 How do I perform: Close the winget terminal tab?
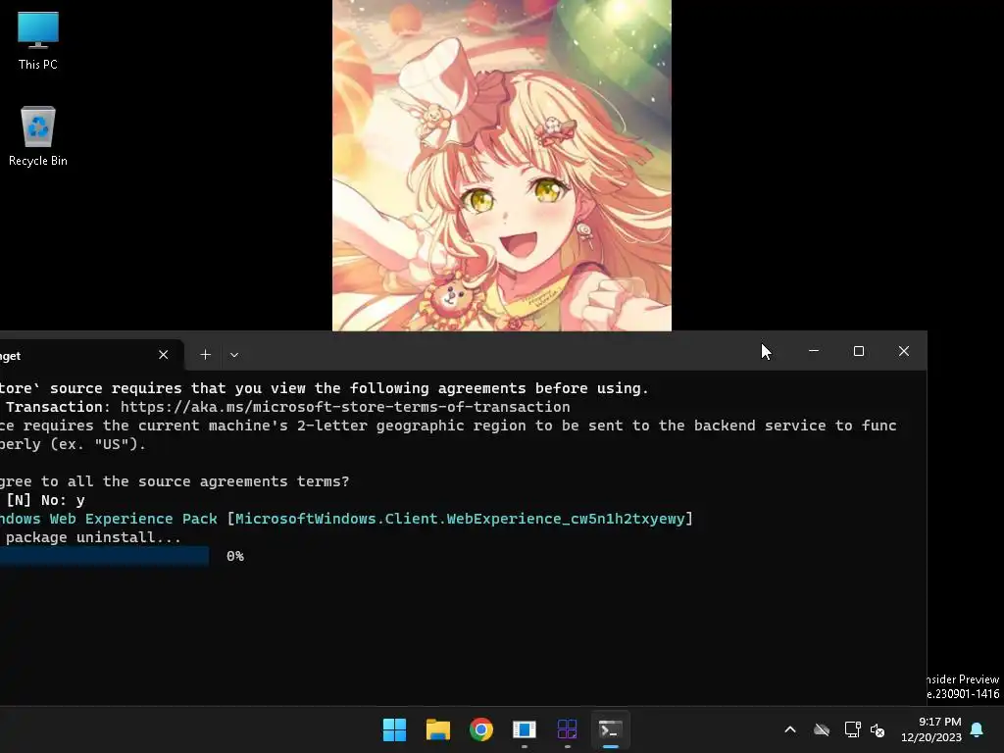click(164, 355)
